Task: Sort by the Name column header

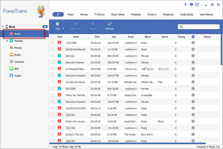Action: pos(76,37)
